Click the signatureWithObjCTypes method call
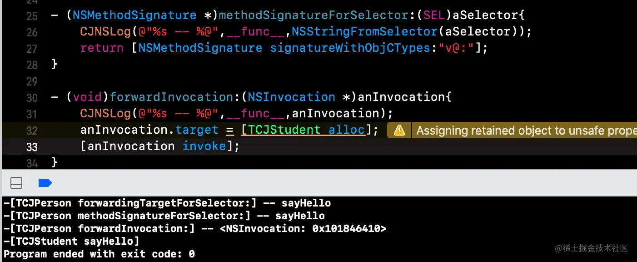The width and height of the screenshot is (637, 262). coord(350,48)
